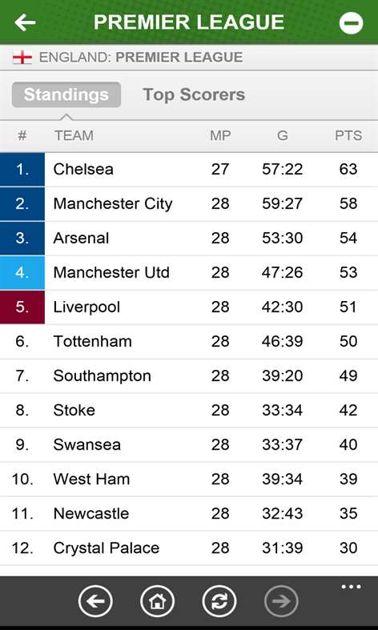Select the Standings tab
Viewport: 378px width, 630px height.
(66, 94)
